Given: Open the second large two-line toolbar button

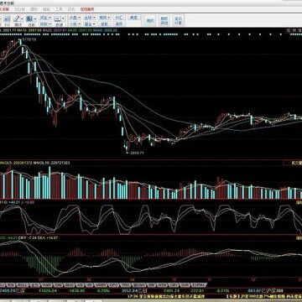Looking at the screenshot, I should (164, 21).
